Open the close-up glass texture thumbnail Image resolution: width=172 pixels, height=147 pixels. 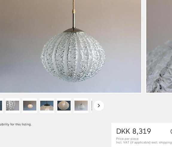point(13,105)
